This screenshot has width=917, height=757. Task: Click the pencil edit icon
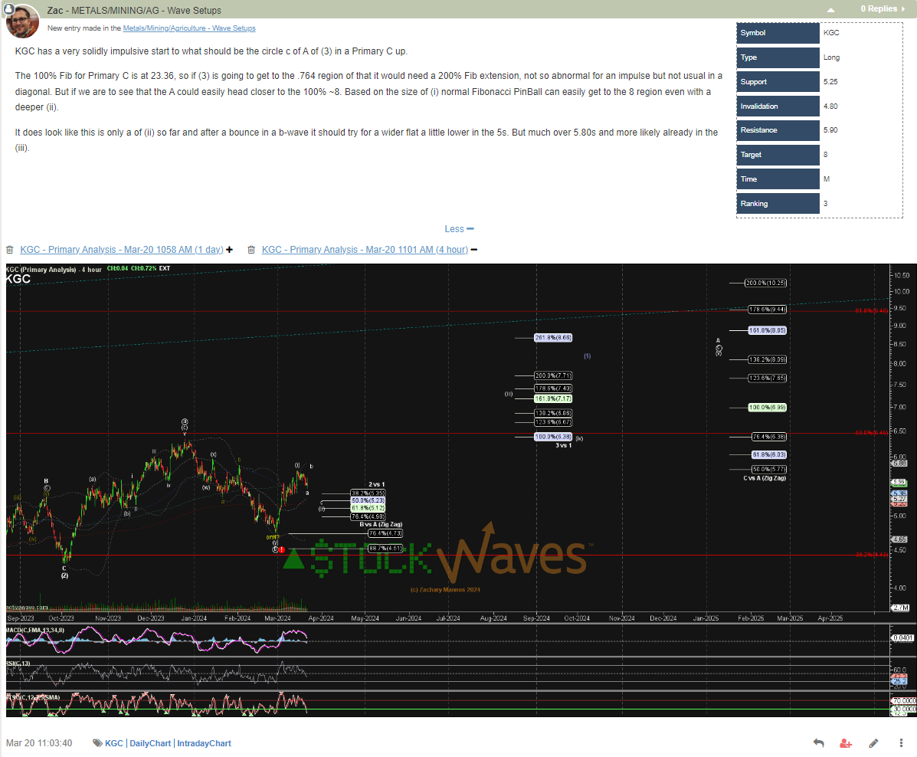click(873, 743)
